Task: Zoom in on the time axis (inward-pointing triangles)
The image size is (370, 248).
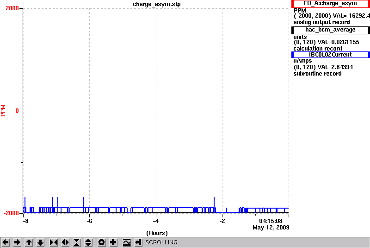Action: [54, 242]
